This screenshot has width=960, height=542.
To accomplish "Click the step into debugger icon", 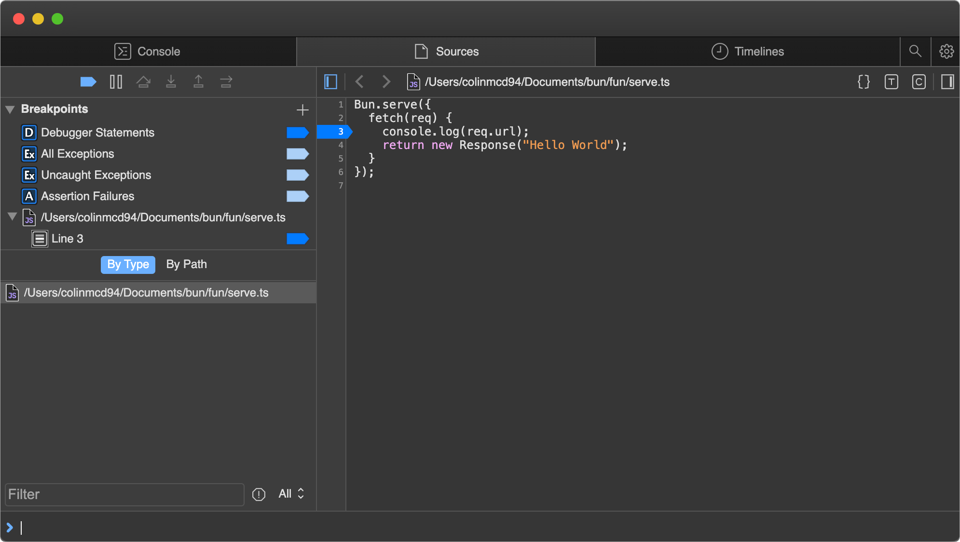I will [x=171, y=81].
